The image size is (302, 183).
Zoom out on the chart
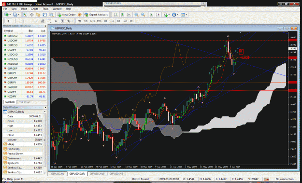[143, 14]
